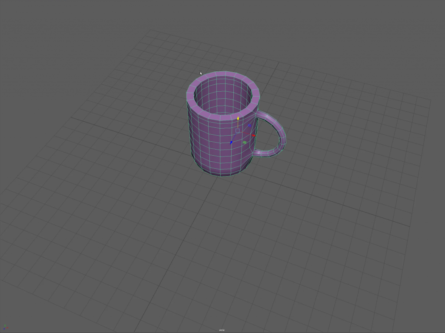
Task: Click the manipulator's center square handle
Action: 237,130
